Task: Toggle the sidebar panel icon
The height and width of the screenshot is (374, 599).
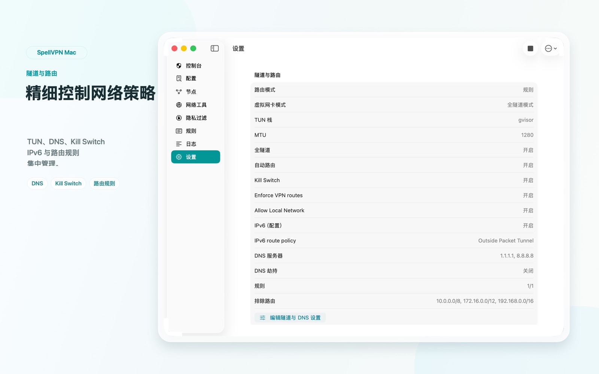Action: point(215,48)
